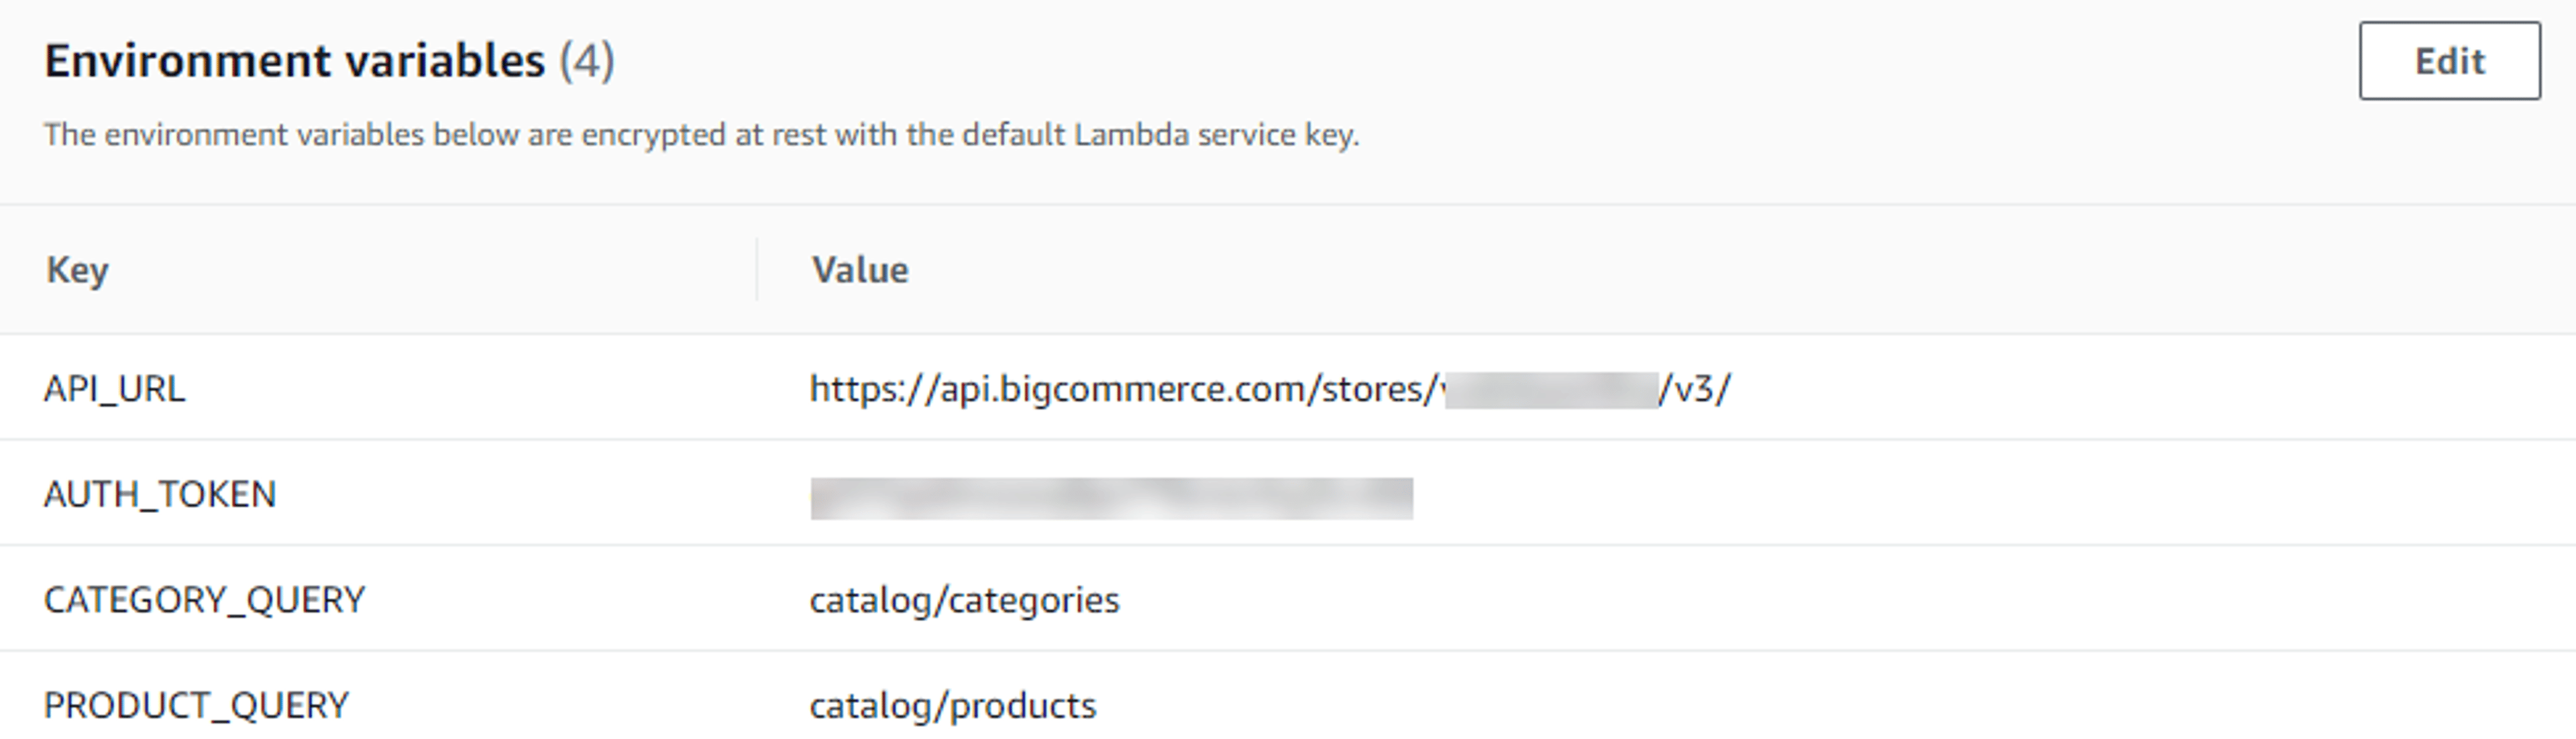Click the Environment variables heading
Screen dimensions: 2576x739
tap(295, 61)
